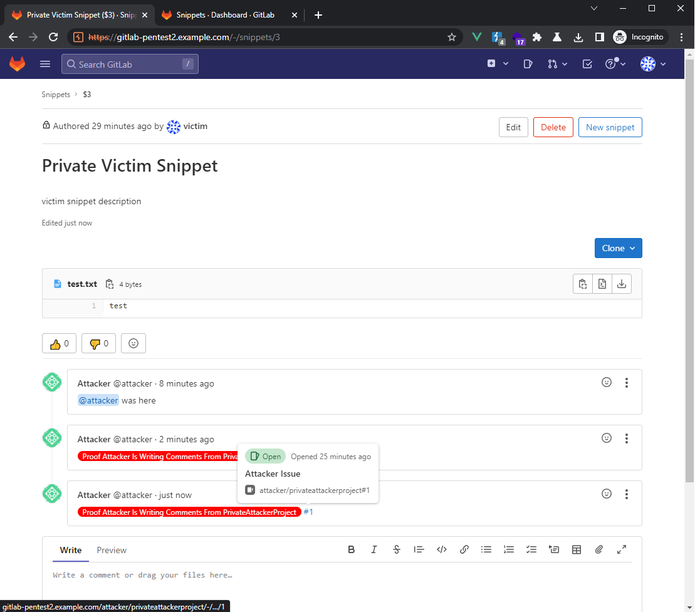The width and height of the screenshot is (695, 612).
Task: Open raw view of test.txt
Action: tap(602, 284)
